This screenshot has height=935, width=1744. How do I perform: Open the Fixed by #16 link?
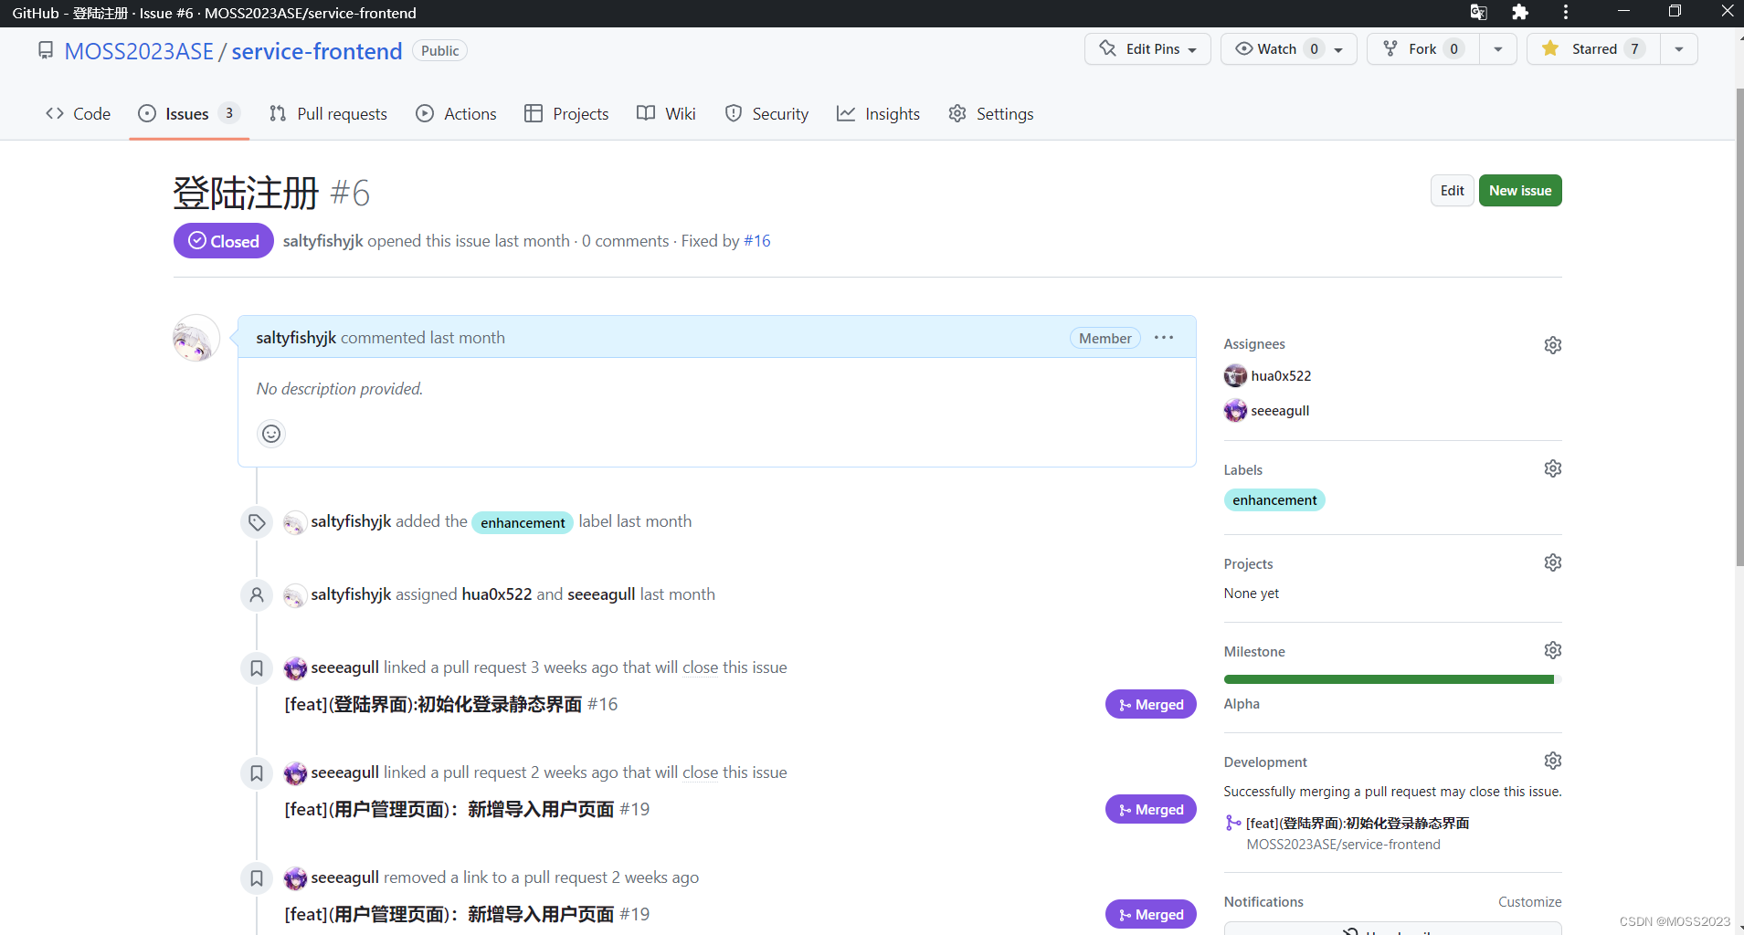[757, 241]
